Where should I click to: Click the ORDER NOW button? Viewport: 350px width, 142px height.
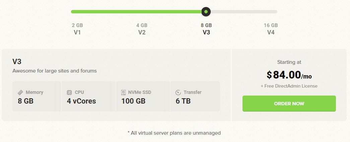[x=289, y=104]
